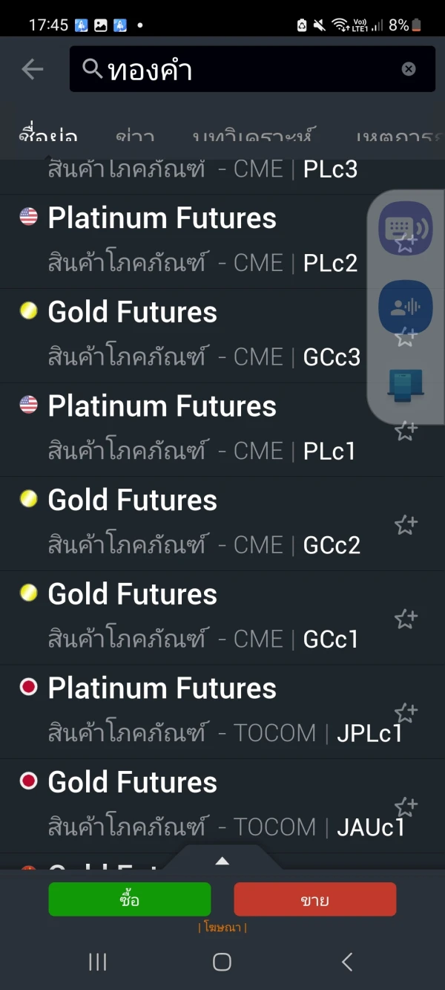Go to the Android home screen
445x990 pixels.
tap(222, 962)
